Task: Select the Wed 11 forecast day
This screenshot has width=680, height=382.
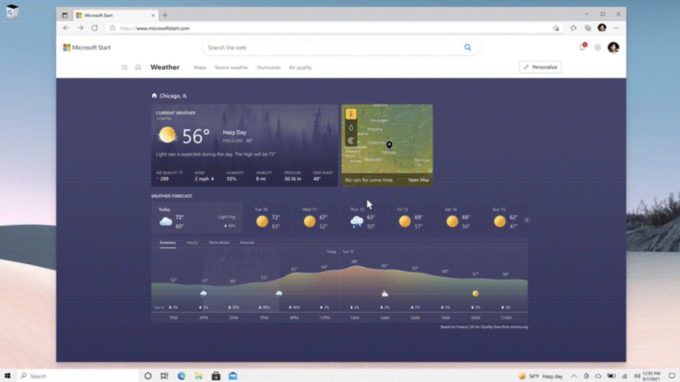Action: tap(316, 219)
